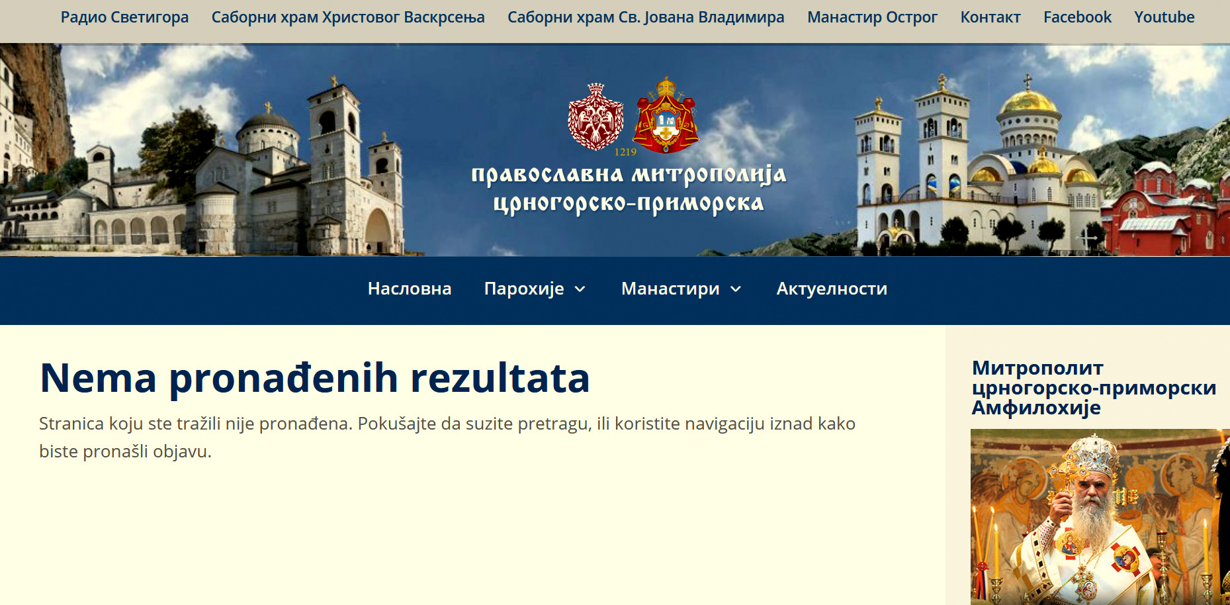This screenshot has width=1230, height=605.
Task: Open the Metropolitan Amfilohije photo
Action: pos(1100,517)
